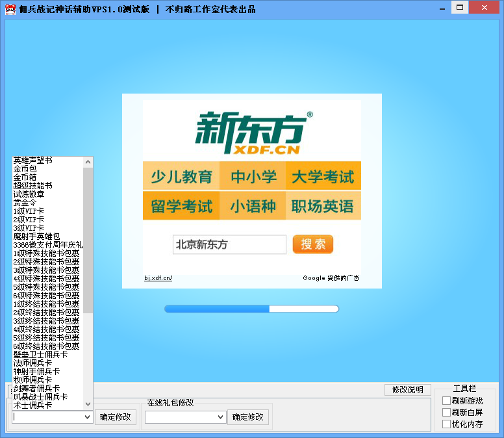This screenshot has height=438, width=504.
Task: Pick 神射手佣兵卡 from list
Action: 47,372
